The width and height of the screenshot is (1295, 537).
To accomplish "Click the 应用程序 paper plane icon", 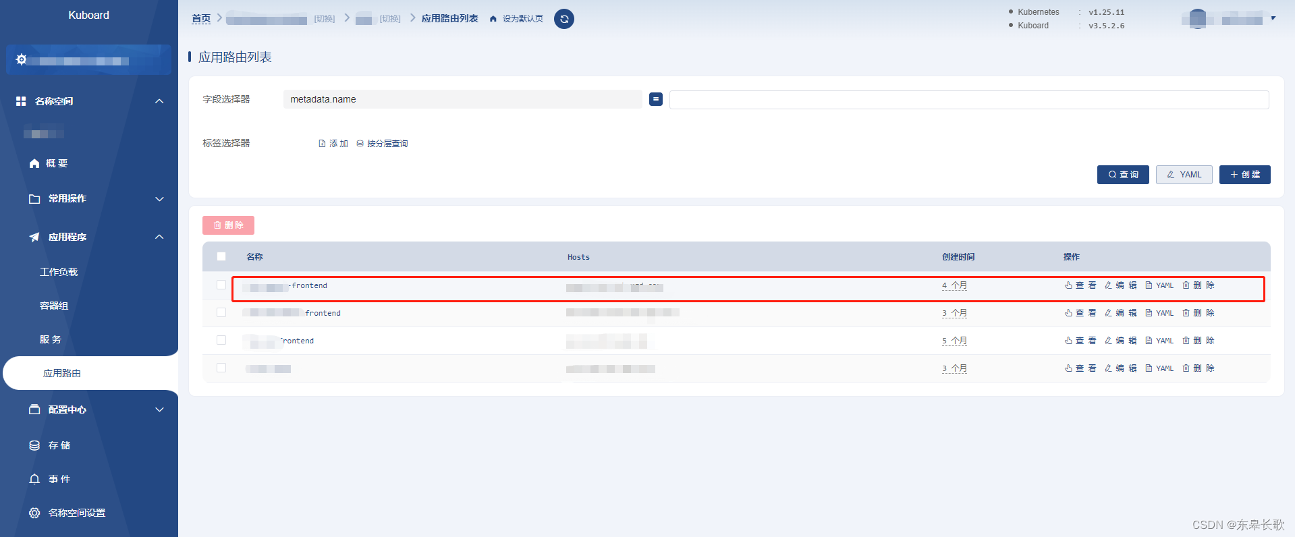I will [34, 237].
